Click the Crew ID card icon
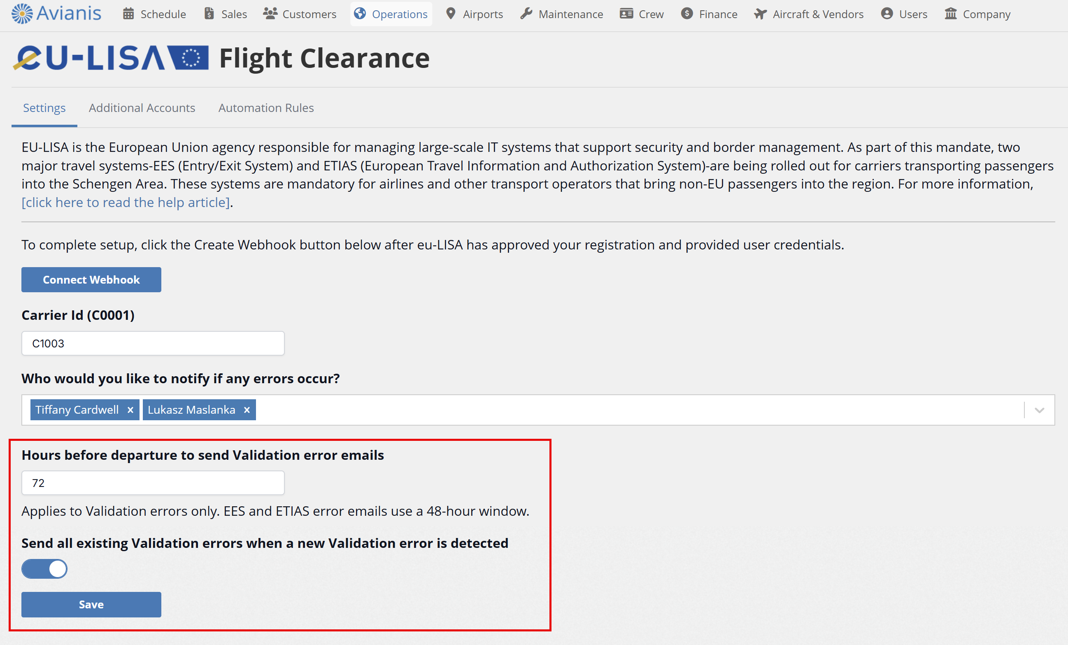Viewport: 1068px width, 645px height. [x=626, y=14]
